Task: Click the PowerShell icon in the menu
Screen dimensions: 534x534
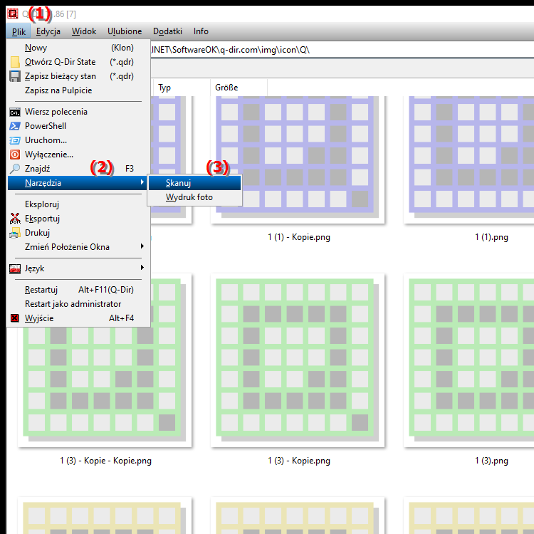Action: tap(15, 126)
